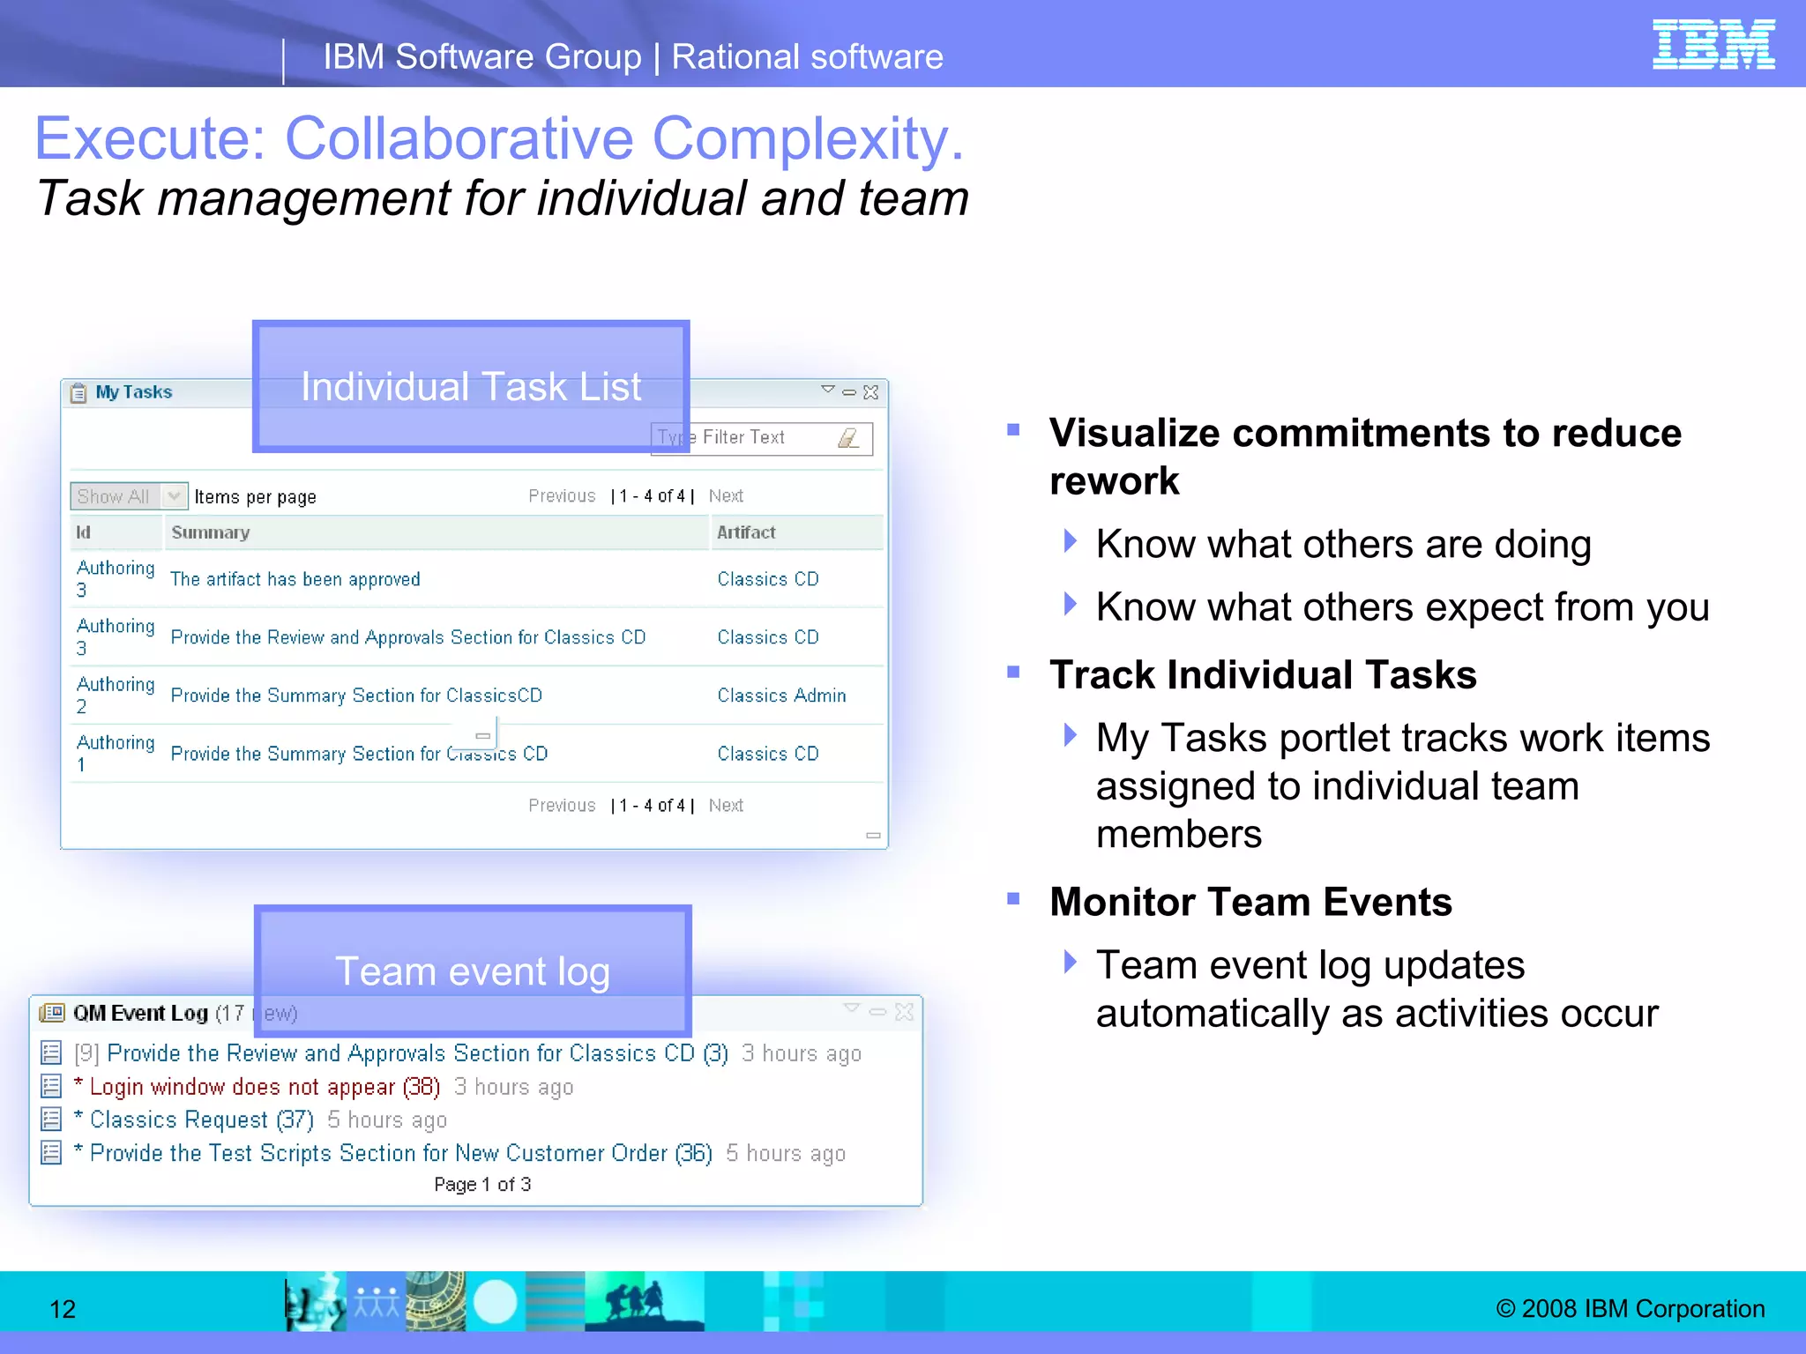Open the Classics Request (37) event
The height and width of the screenshot is (1354, 1806).
pos(194,1120)
